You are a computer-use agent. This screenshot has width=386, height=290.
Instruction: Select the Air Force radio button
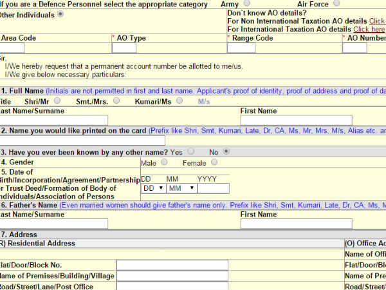(337, 4)
